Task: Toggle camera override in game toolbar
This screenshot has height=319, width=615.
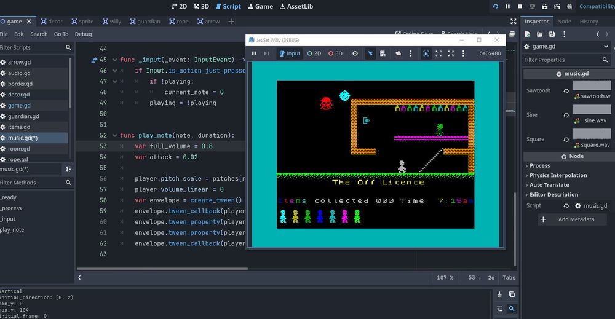Action: [398, 53]
